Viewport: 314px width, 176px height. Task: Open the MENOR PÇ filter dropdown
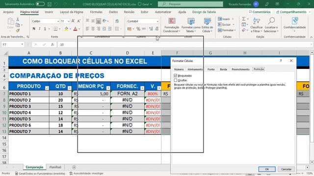click(108, 88)
